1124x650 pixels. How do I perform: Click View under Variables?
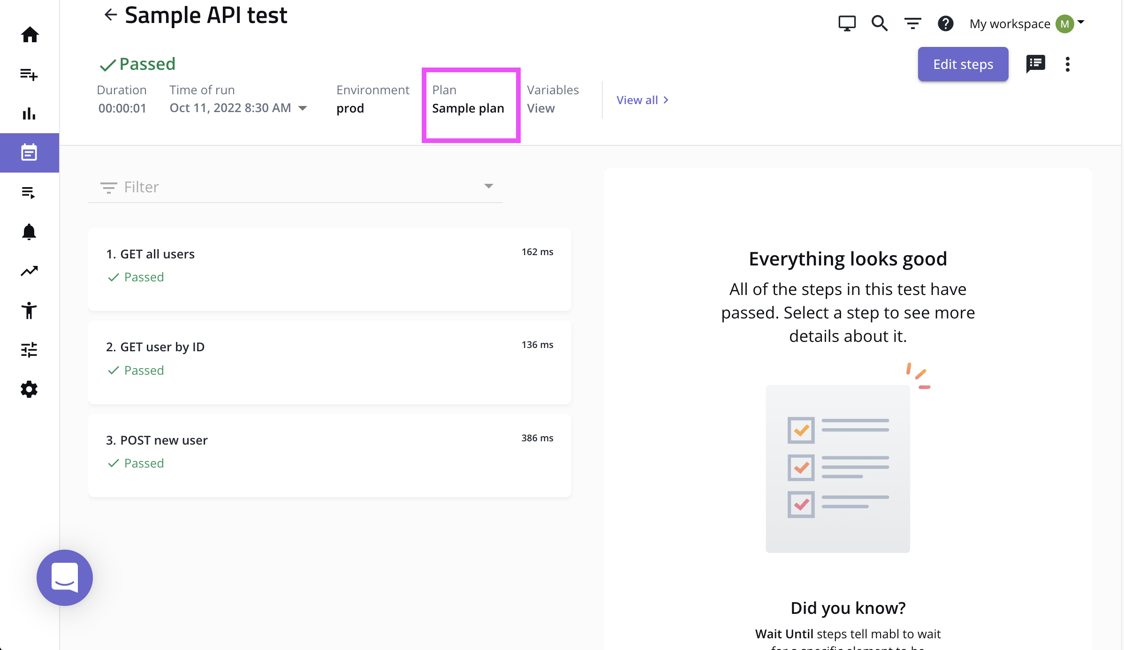coord(540,108)
